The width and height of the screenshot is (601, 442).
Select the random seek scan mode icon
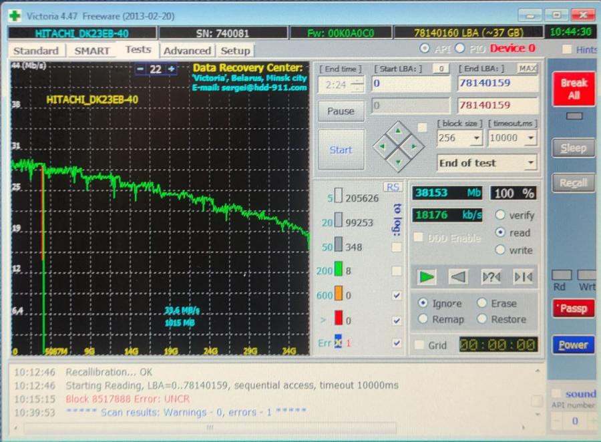click(x=491, y=276)
